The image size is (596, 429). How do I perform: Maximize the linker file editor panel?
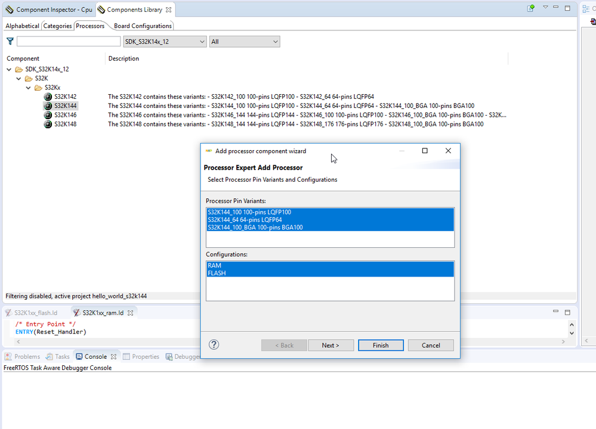(567, 312)
